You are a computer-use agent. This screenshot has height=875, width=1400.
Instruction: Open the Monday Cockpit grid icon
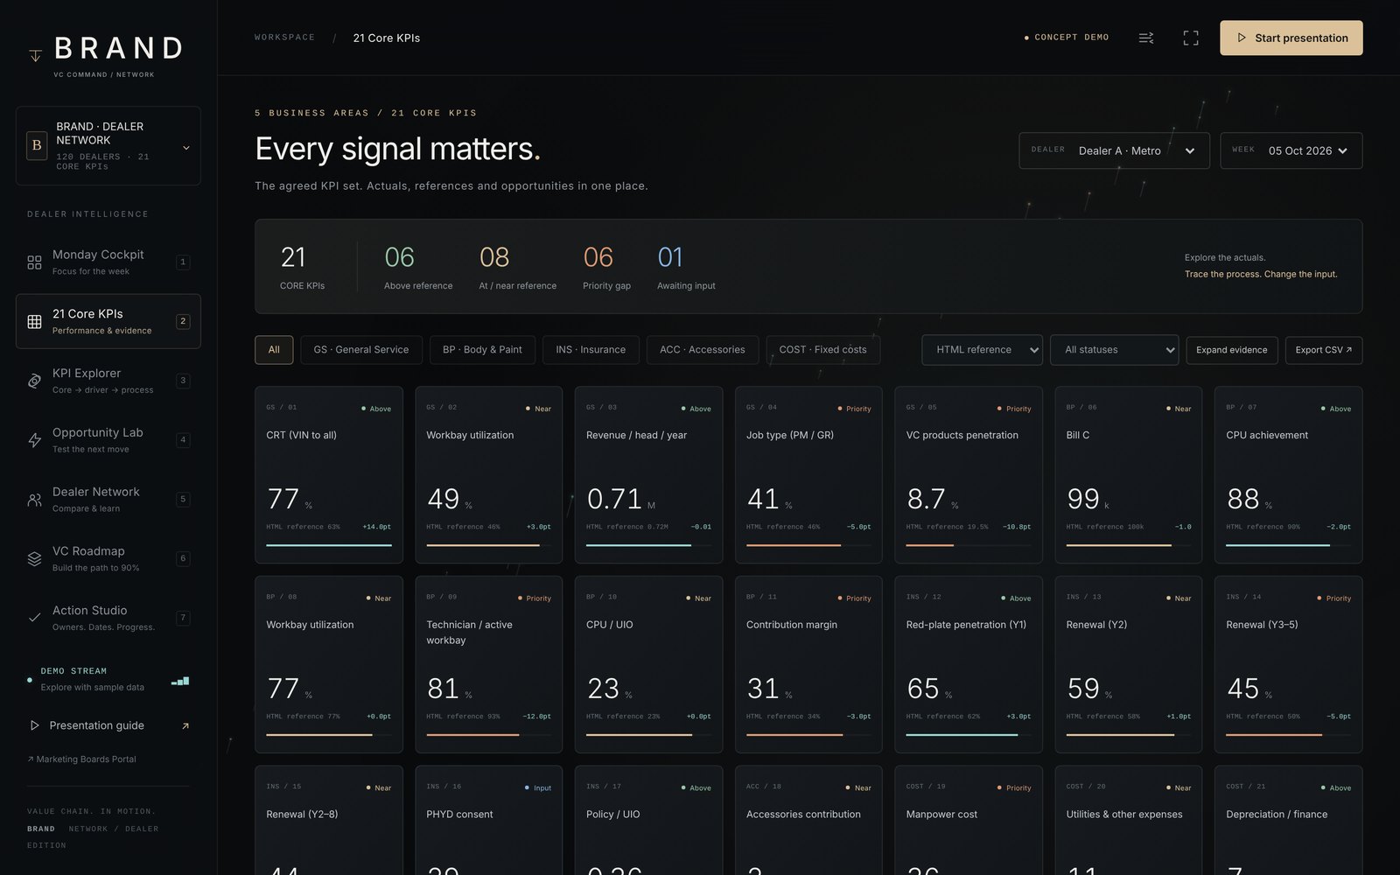click(x=34, y=262)
